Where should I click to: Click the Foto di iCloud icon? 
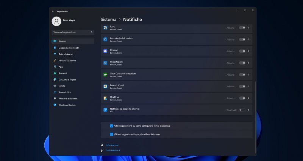click(105, 87)
